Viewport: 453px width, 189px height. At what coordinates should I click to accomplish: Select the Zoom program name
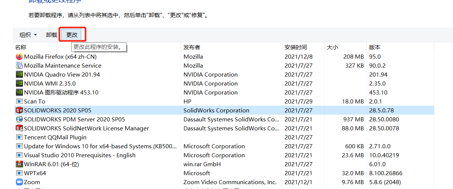[32, 182]
